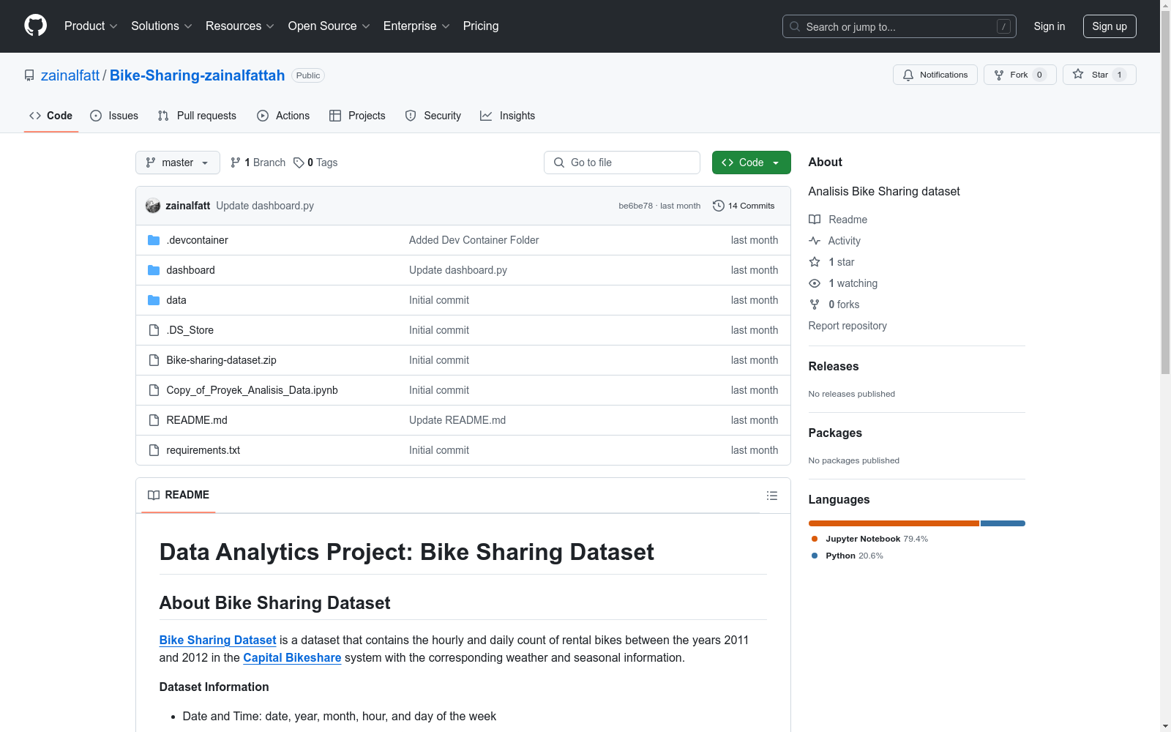The image size is (1171, 732).
Task: Click the GitHub logo icon
Action: click(35, 26)
